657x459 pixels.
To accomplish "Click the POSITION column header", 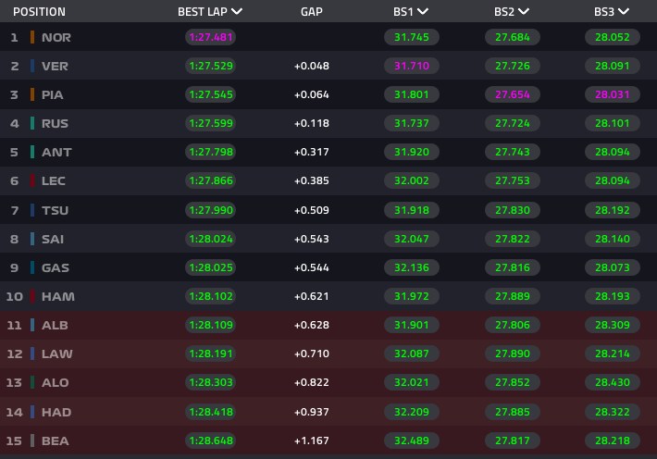I will [39, 12].
